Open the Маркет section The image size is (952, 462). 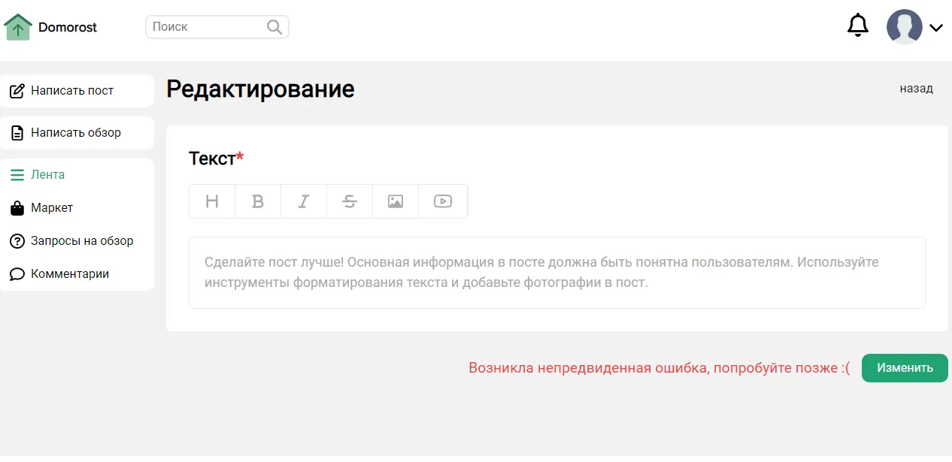[x=51, y=208]
